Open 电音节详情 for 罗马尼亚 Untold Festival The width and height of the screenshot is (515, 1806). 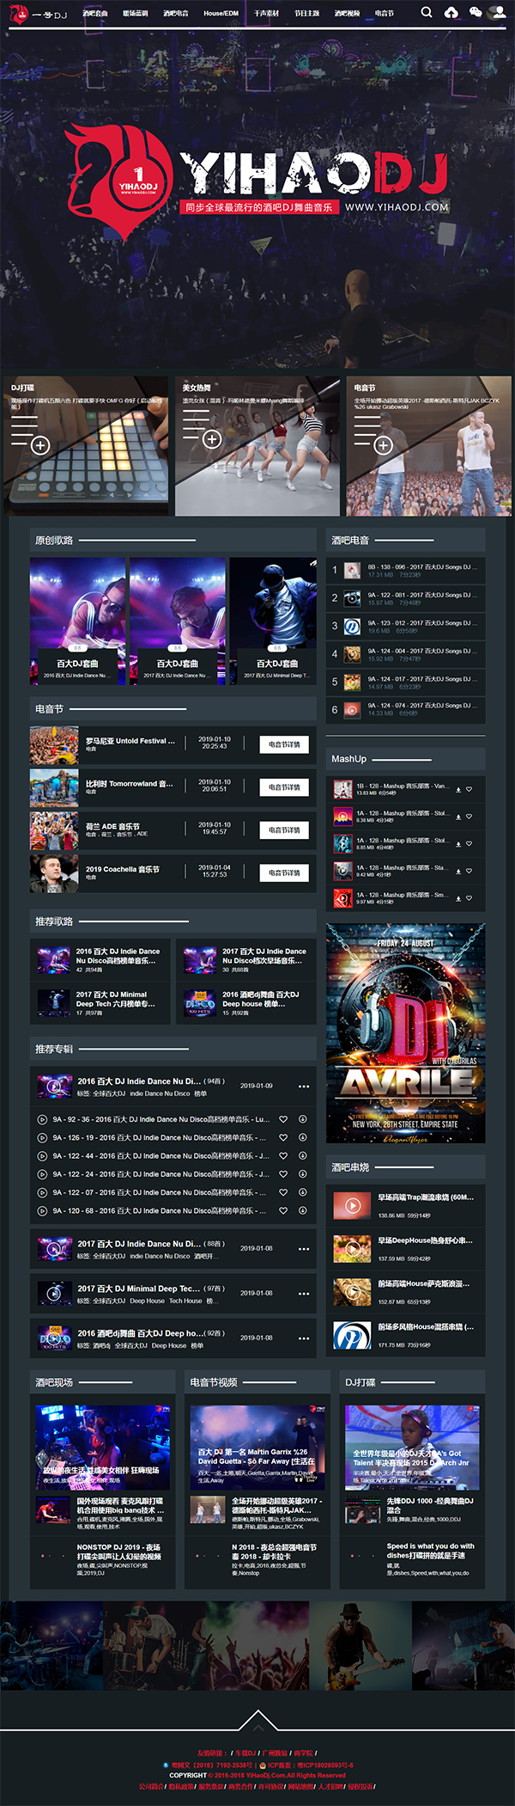284,744
